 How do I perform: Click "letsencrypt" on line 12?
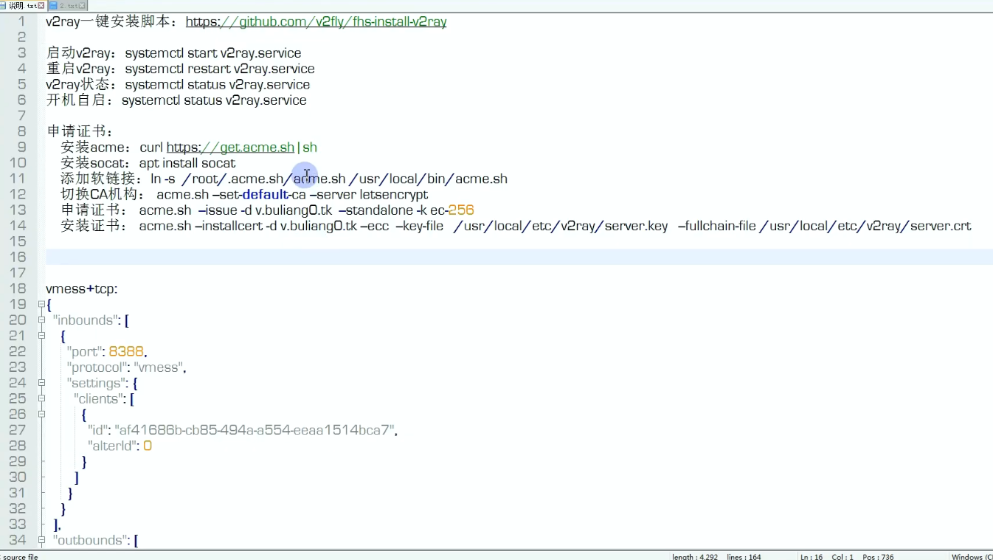pyautogui.click(x=394, y=194)
